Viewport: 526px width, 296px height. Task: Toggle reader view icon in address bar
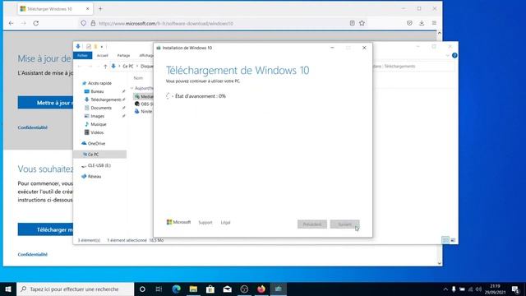tap(352, 23)
